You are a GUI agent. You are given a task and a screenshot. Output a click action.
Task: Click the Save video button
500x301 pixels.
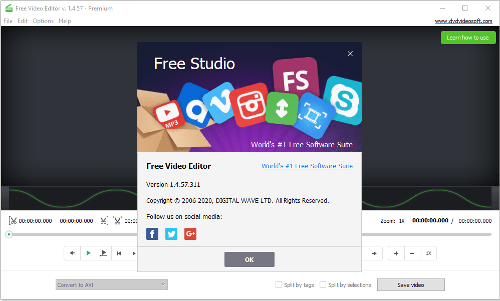click(x=411, y=285)
